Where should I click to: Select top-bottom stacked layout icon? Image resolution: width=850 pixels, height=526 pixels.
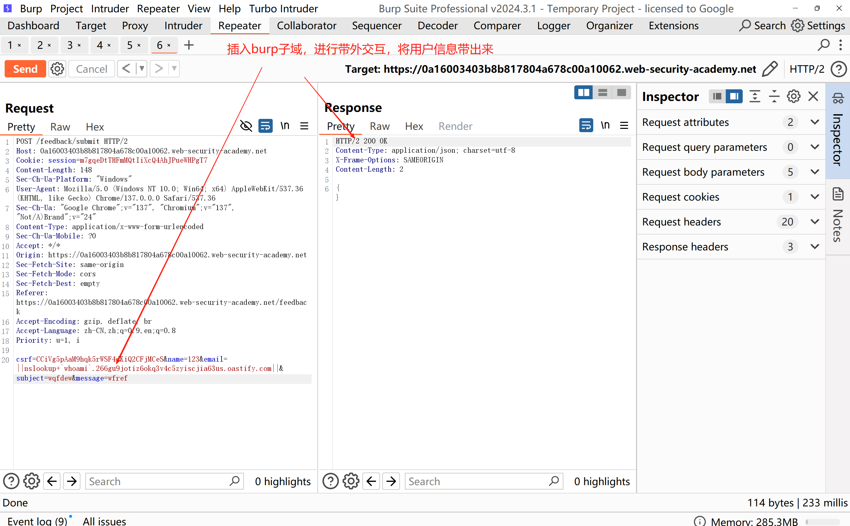[x=602, y=93]
